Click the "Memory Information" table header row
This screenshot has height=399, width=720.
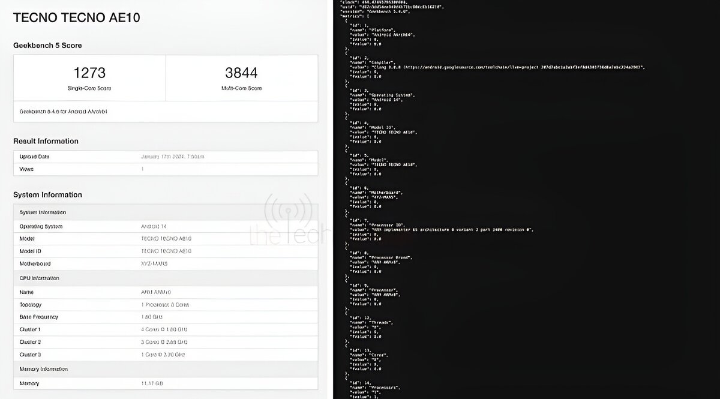point(166,369)
